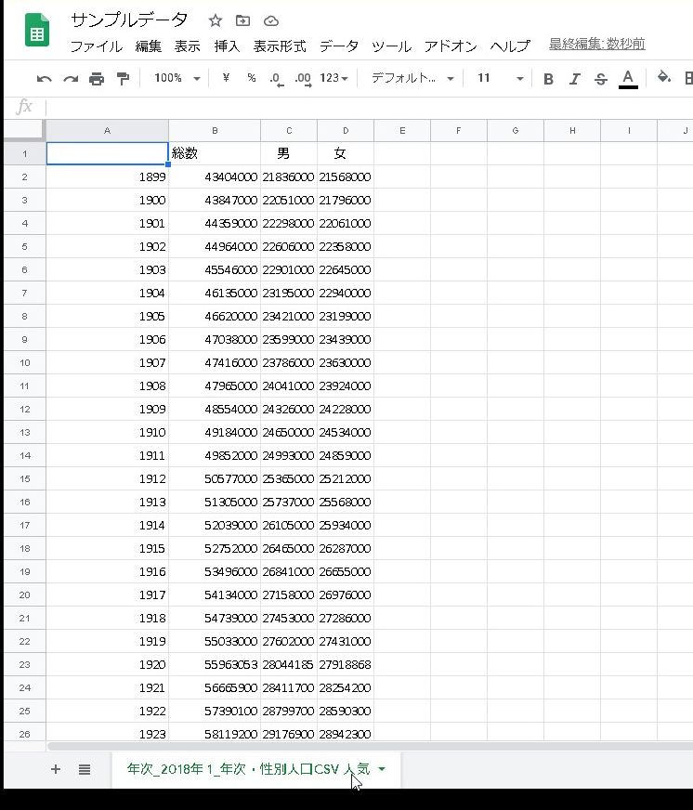Activate the paint format roller tool
This screenshot has width=693, height=810.
pos(123,79)
